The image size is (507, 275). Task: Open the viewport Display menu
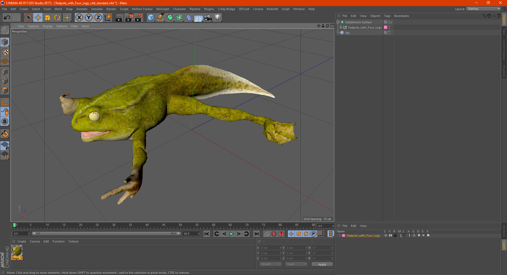[48, 26]
